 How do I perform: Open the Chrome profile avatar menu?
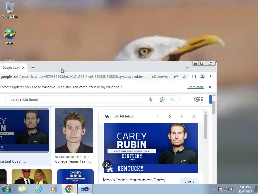pos(202,77)
